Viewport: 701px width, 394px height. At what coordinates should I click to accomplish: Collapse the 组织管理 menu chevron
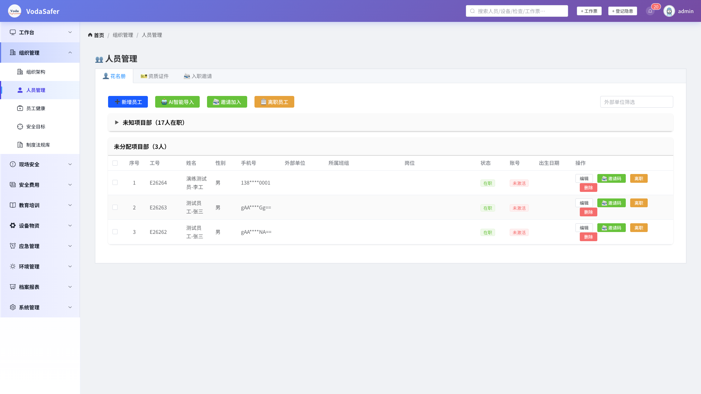pos(70,53)
